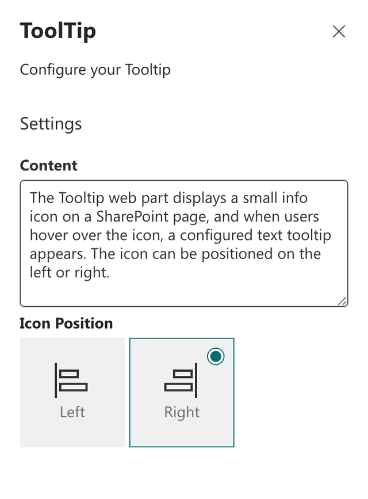
Task: Select the Configure your Tooltip subtitle
Action: (95, 70)
